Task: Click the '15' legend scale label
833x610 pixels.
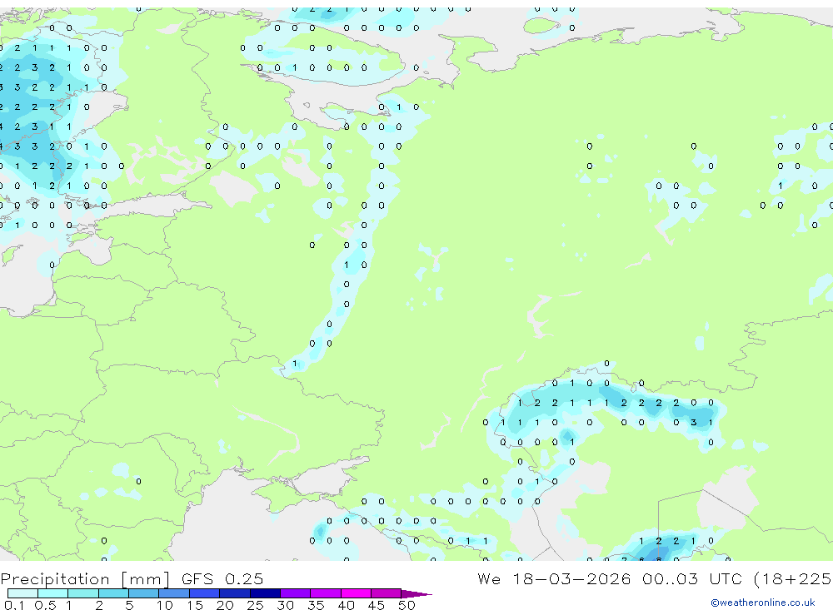Action: click(x=195, y=605)
